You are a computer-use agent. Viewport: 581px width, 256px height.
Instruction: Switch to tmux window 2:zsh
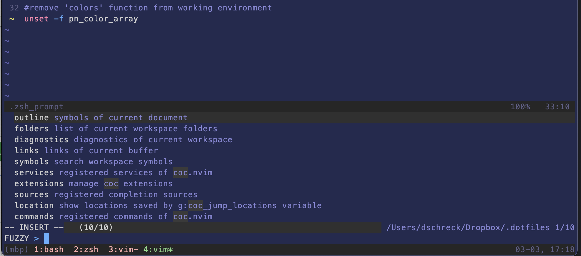tap(86, 249)
